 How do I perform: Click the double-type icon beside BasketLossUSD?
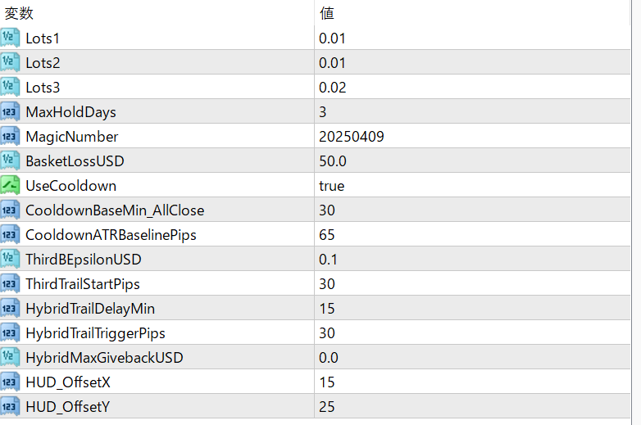click(10, 161)
